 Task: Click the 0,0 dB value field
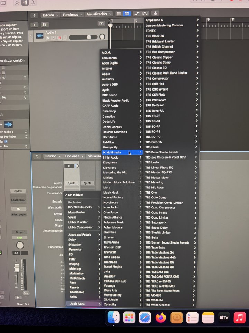click(x=16, y=253)
